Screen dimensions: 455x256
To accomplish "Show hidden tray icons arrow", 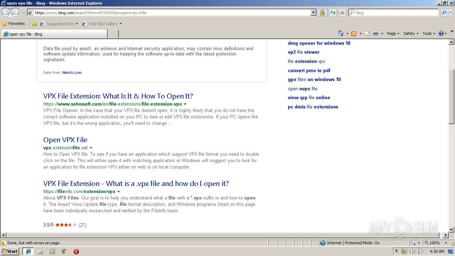I will click(x=396, y=251).
